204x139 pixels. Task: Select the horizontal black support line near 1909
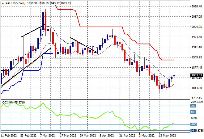coord(75,58)
